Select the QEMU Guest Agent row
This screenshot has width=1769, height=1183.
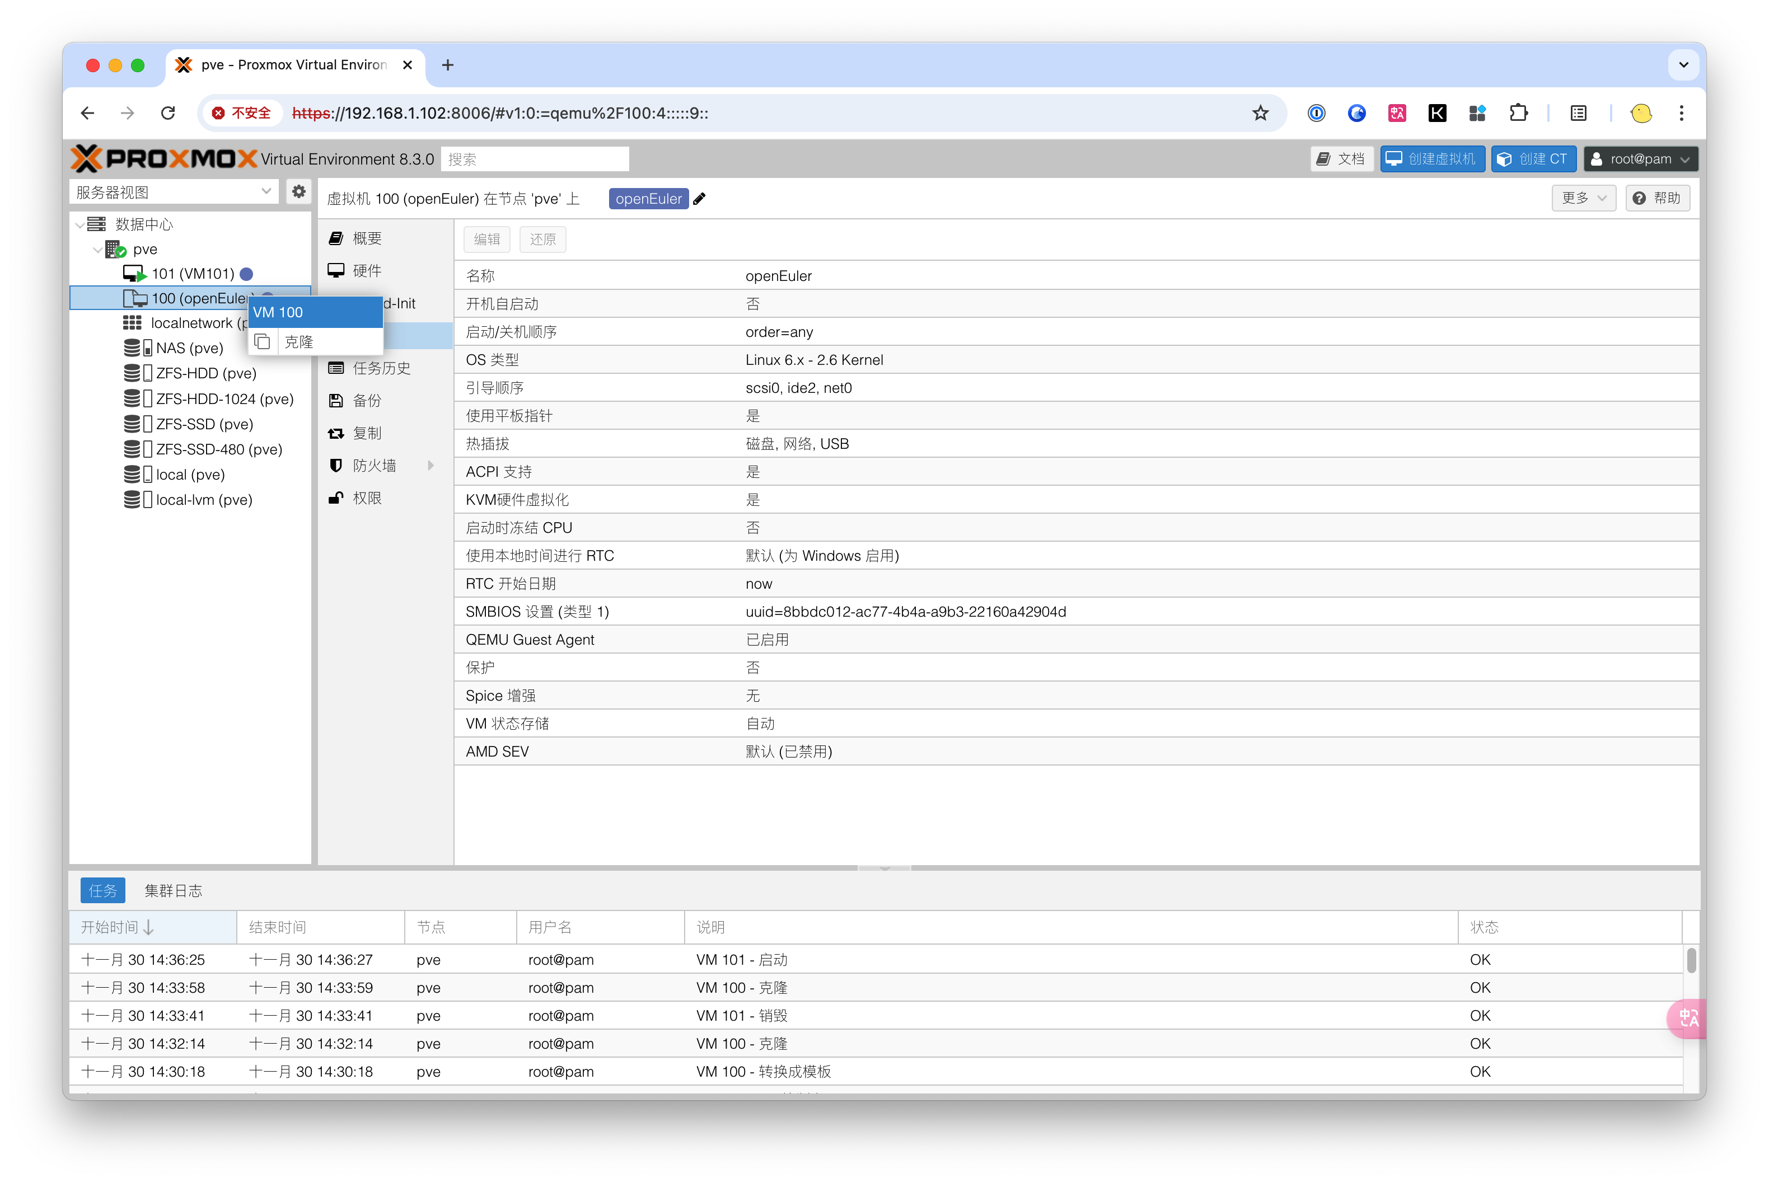1076,640
